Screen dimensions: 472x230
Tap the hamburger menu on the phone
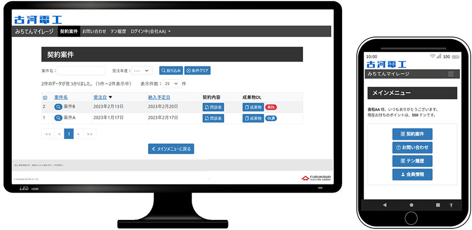click(451, 74)
